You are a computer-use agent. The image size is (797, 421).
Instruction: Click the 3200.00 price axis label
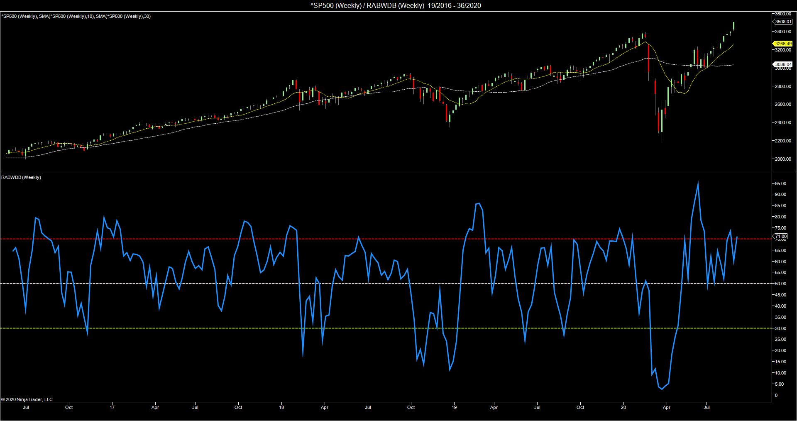784,50
